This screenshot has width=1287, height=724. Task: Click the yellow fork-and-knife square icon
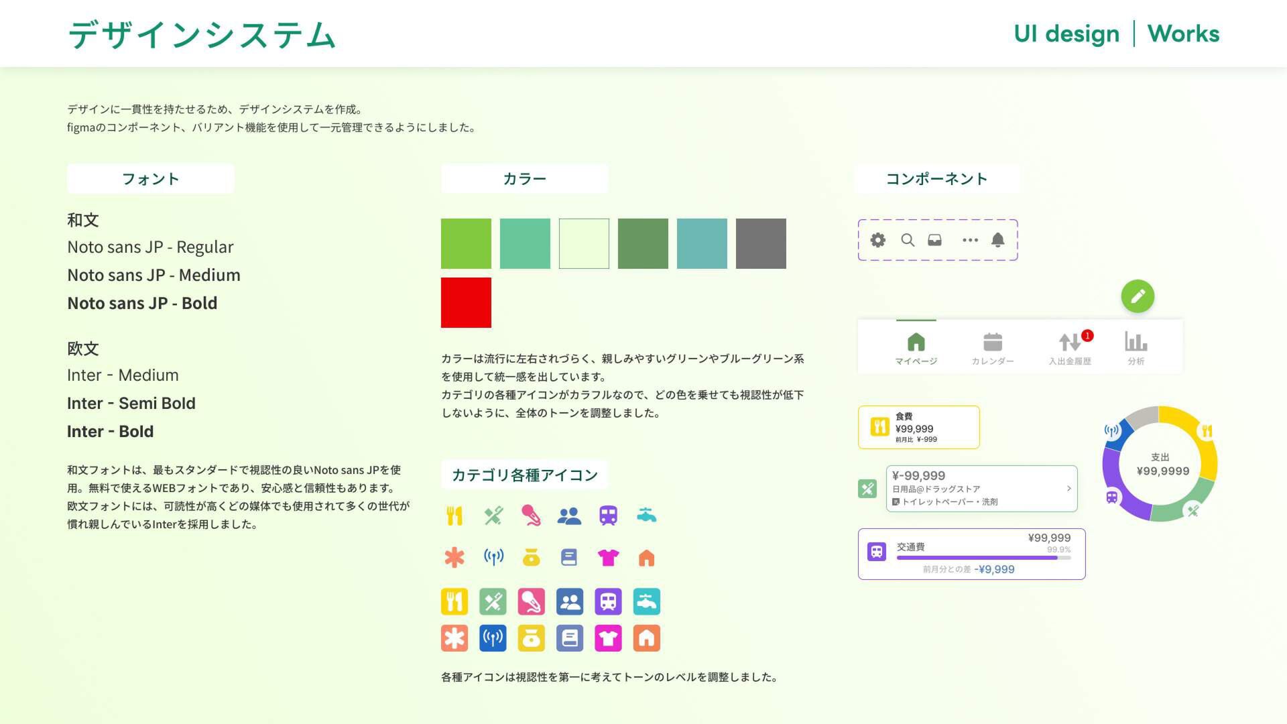tap(454, 602)
